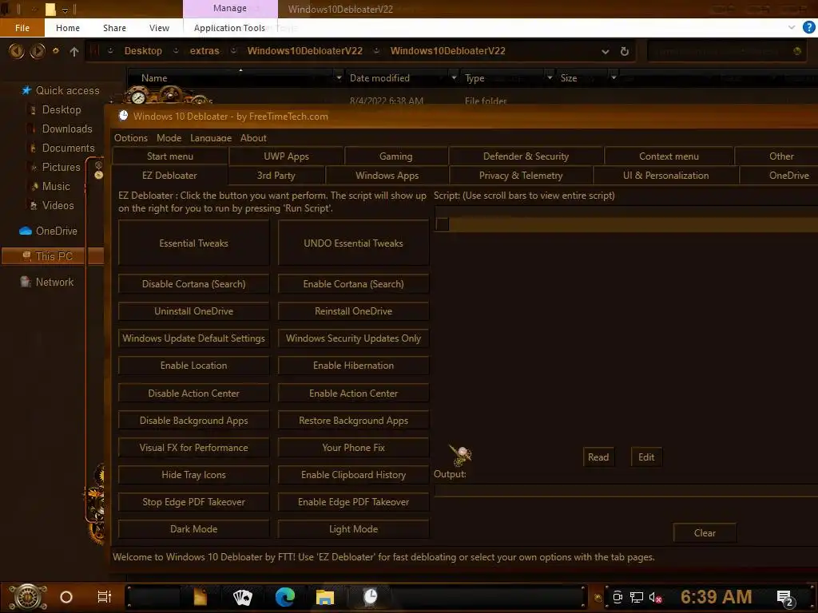The height and width of the screenshot is (613, 818).
Task: Open Quick Access Toolbar customize dropdown
Action: (66, 10)
